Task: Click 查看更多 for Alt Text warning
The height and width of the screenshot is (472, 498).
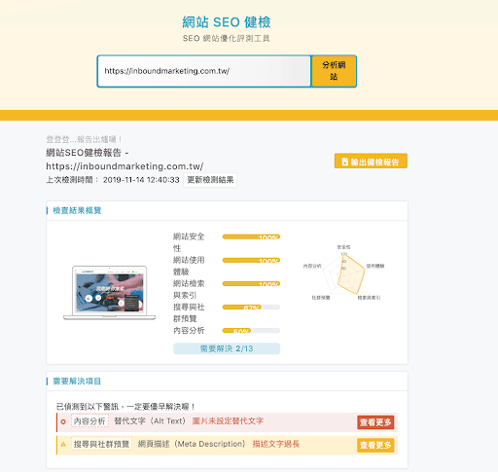Action: (x=375, y=422)
